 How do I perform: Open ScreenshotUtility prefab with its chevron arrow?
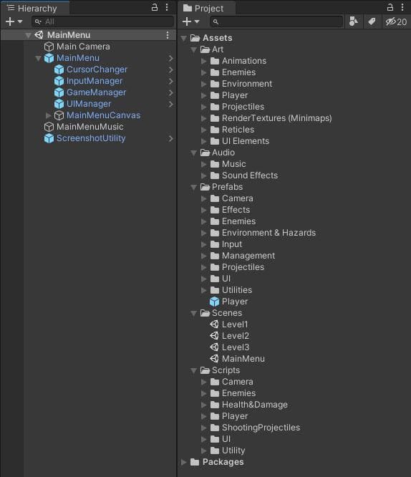[x=171, y=138]
